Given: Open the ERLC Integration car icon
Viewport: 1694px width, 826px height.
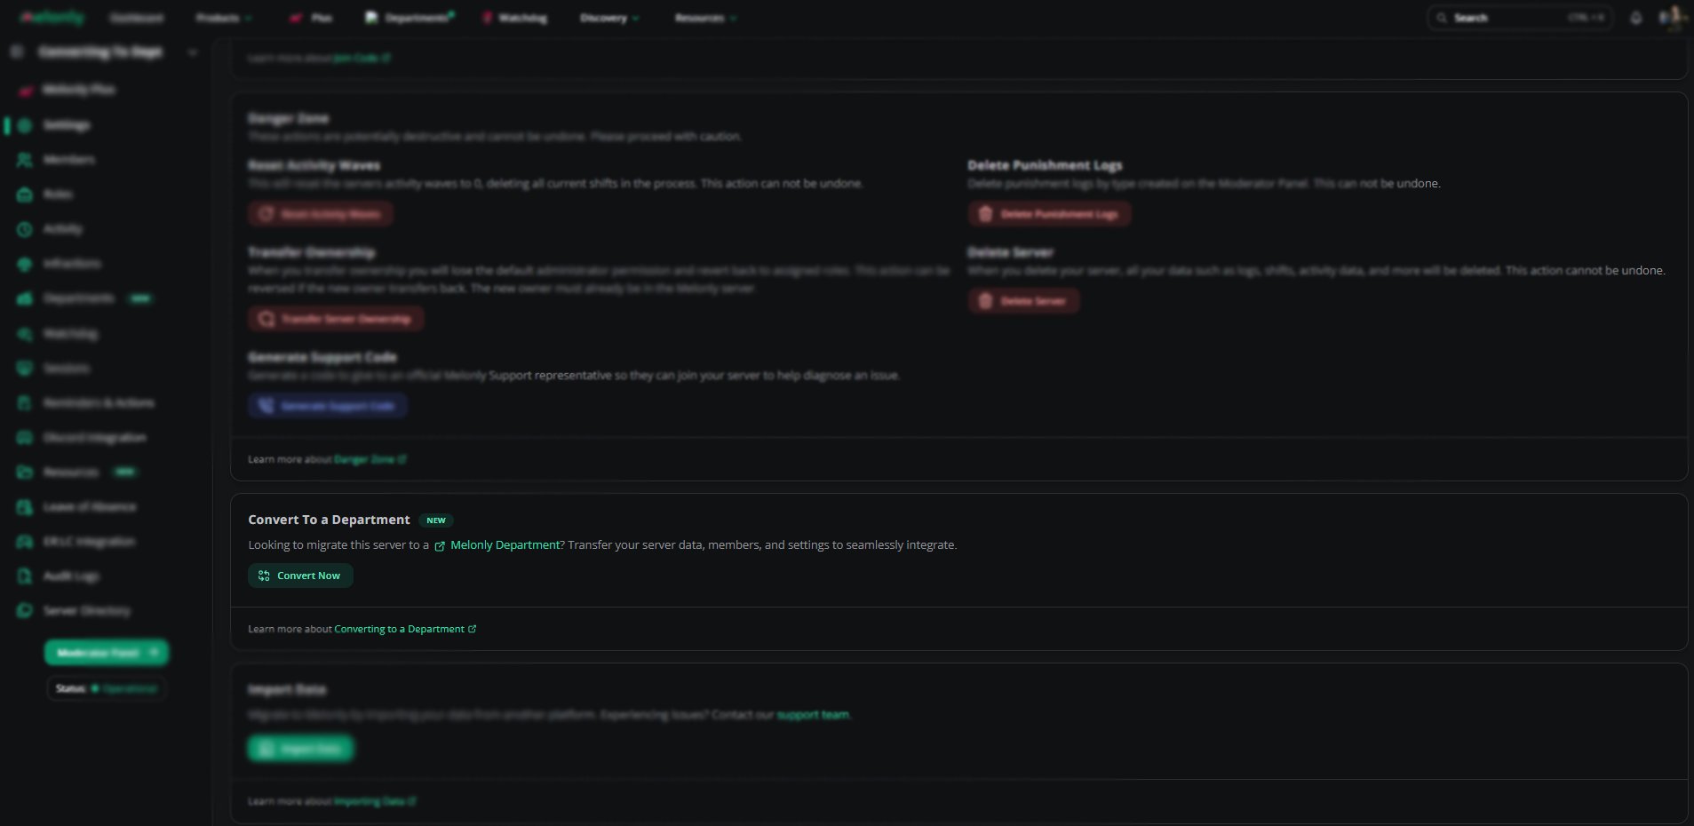Looking at the screenshot, I should (x=25, y=542).
